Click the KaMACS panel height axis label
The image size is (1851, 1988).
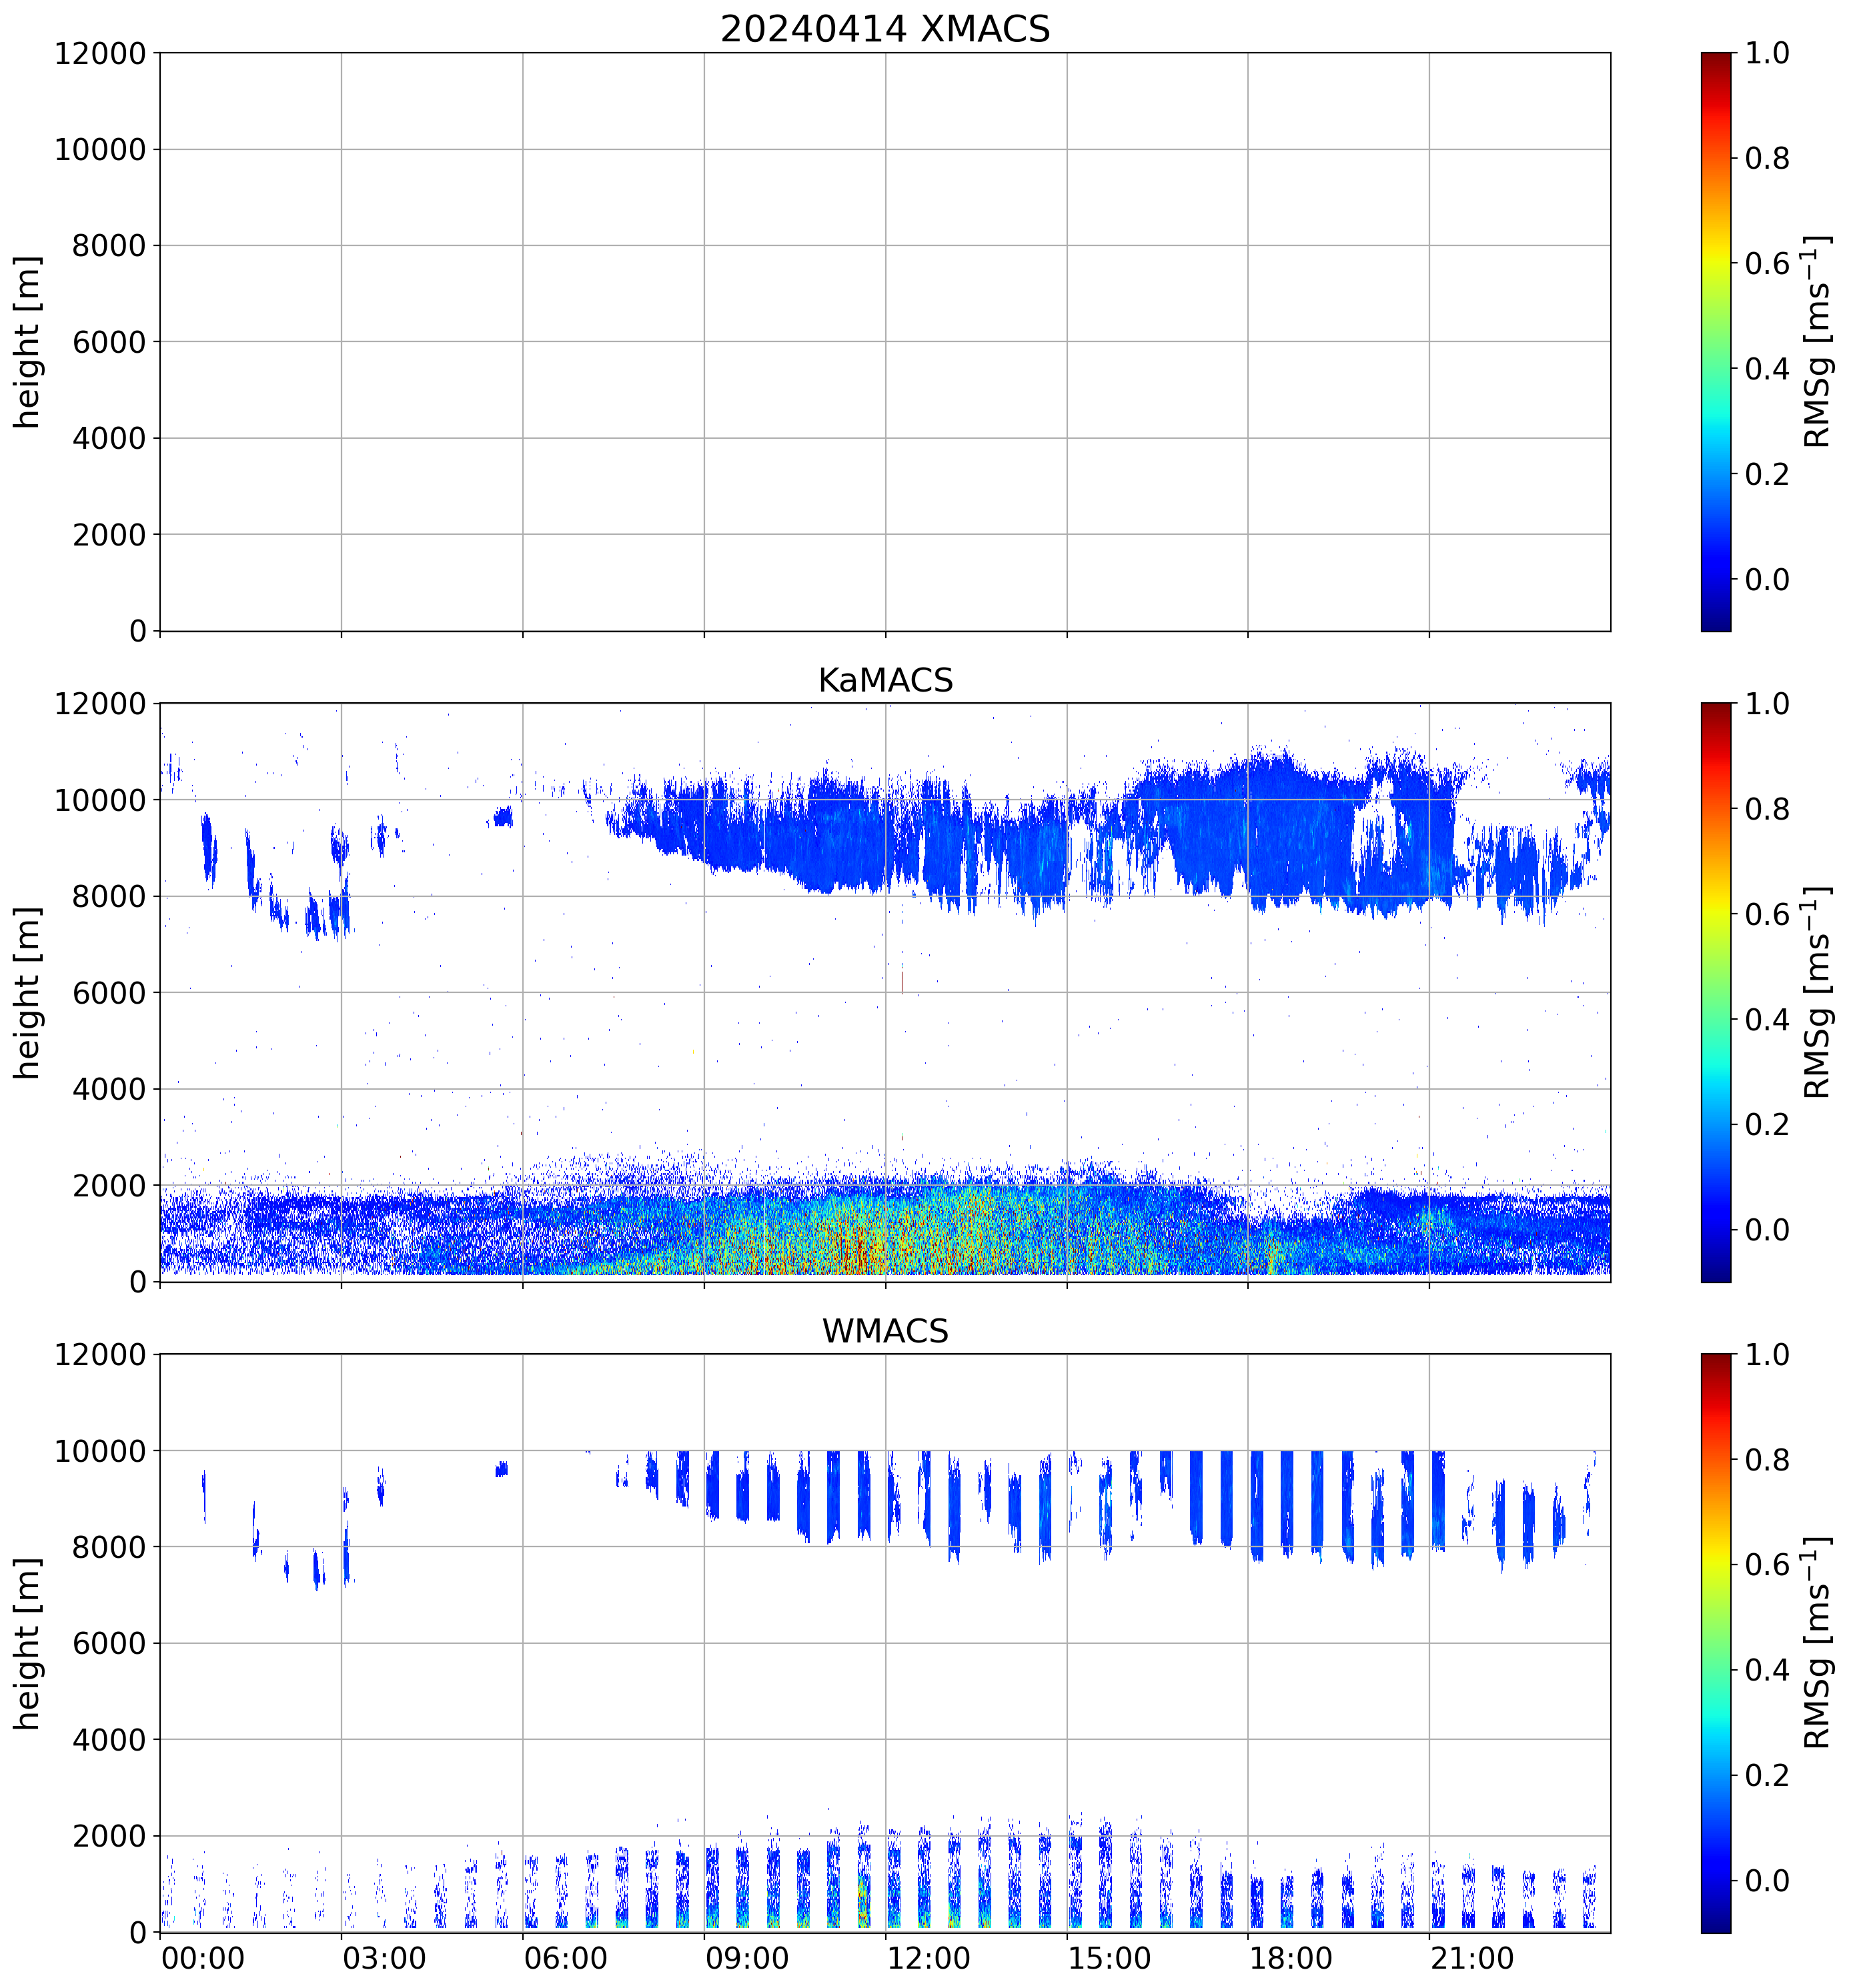[x=28, y=992]
